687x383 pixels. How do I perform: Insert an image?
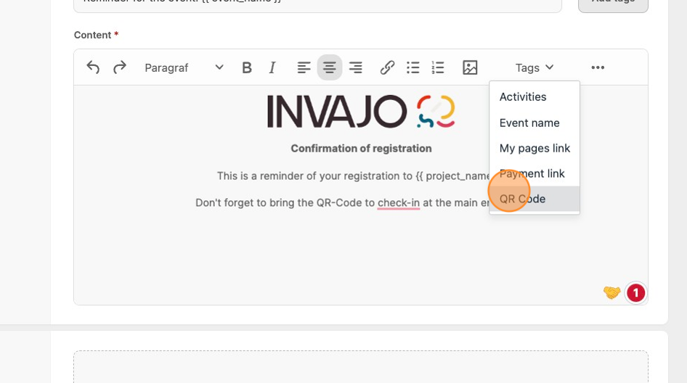pyautogui.click(x=470, y=67)
